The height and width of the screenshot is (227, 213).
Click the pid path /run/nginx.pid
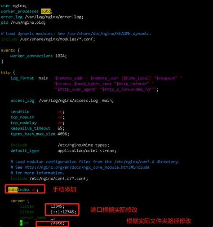[27, 22]
